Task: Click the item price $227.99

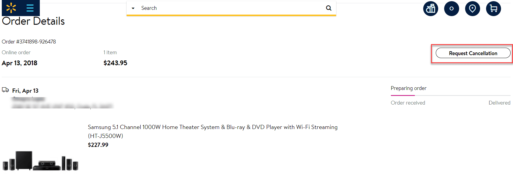Action: 98,145
